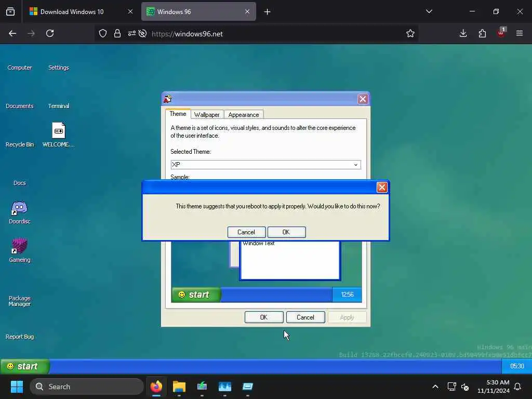Open File Explorer from the taskbar
The height and width of the screenshot is (399, 532).
pos(179,387)
